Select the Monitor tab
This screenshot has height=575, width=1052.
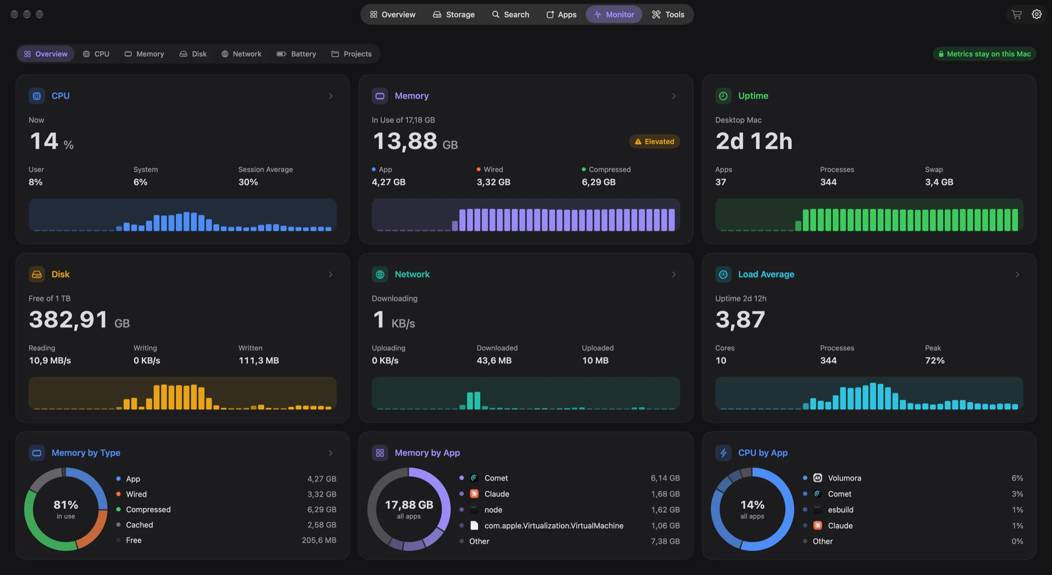click(x=614, y=14)
